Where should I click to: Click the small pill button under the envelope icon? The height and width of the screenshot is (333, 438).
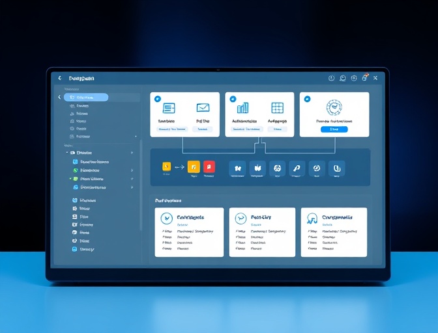tap(203, 129)
